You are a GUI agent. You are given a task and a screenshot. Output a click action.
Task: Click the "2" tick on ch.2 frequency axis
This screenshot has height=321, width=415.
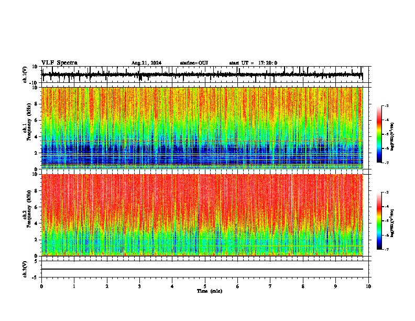37,240
